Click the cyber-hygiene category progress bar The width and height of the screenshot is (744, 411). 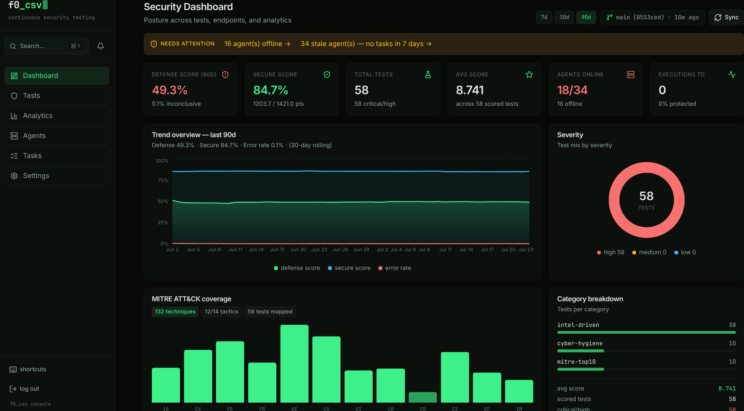646,351
